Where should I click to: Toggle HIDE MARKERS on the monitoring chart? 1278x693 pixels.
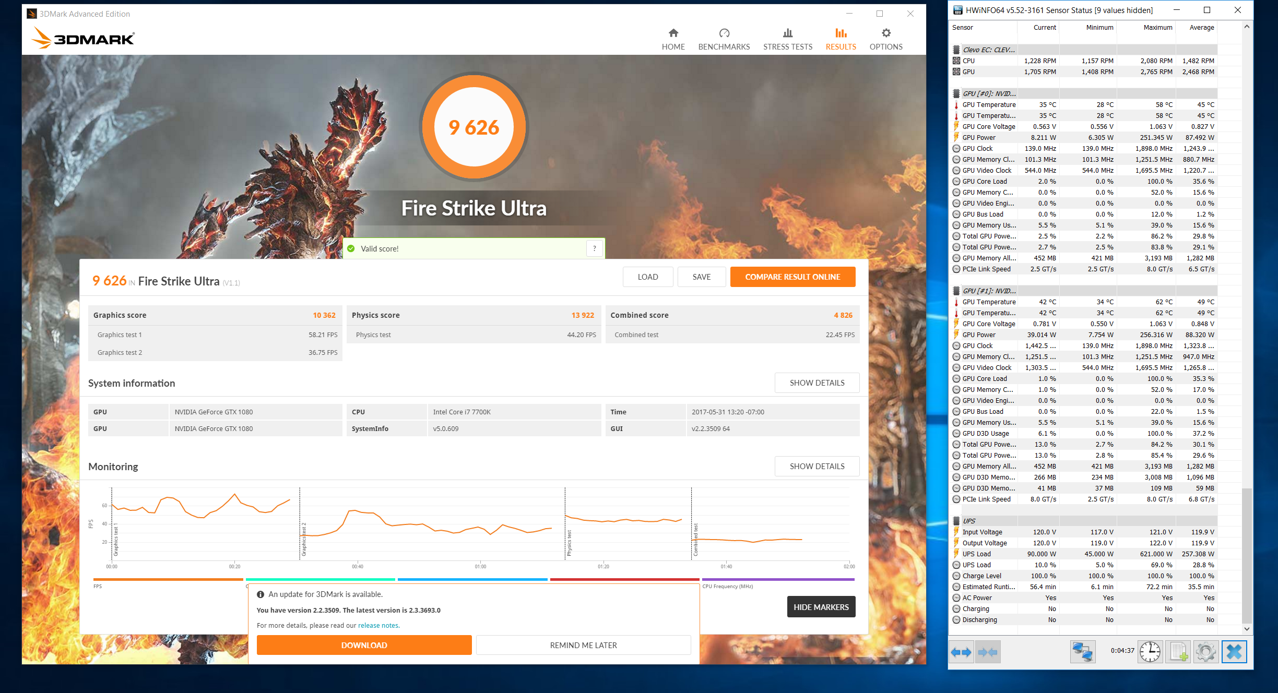[821, 607]
